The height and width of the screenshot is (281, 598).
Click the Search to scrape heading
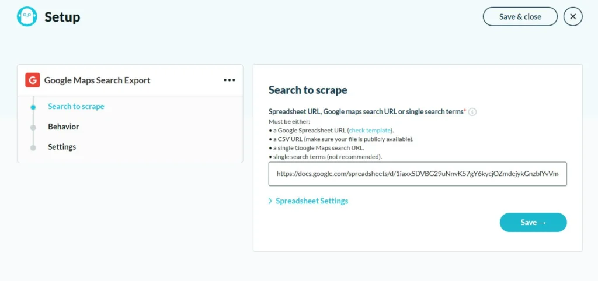(x=308, y=90)
